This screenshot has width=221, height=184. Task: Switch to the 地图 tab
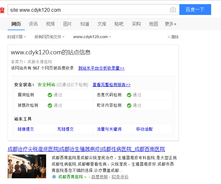(x=153, y=24)
